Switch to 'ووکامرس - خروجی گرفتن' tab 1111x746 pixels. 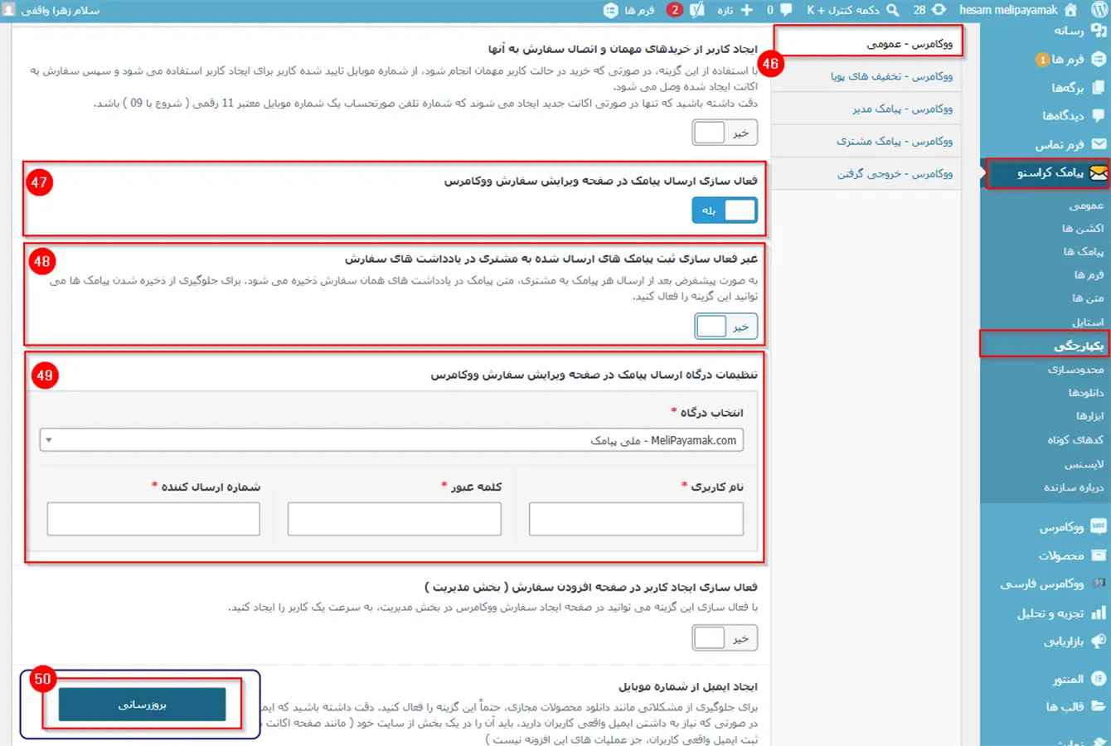coord(867,173)
